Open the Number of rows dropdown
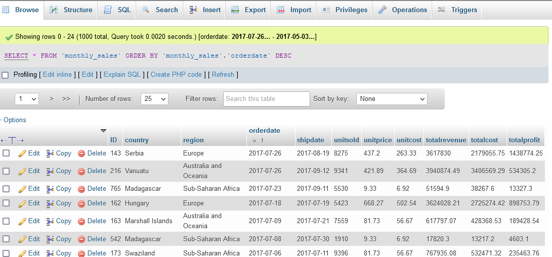 (154, 99)
